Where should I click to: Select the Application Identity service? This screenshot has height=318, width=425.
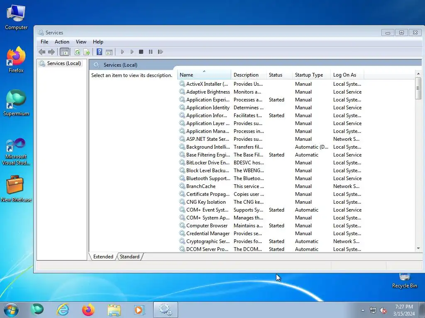coord(270,108)
